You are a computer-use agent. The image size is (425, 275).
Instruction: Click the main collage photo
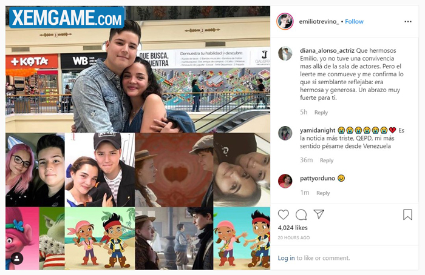point(138,138)
